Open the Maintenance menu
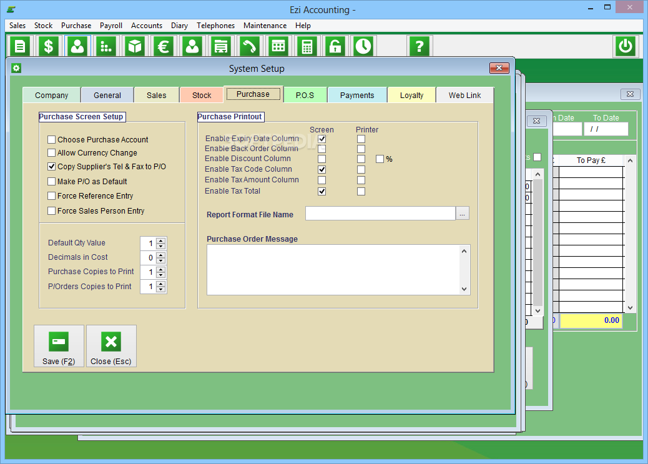 coord(265,25)
